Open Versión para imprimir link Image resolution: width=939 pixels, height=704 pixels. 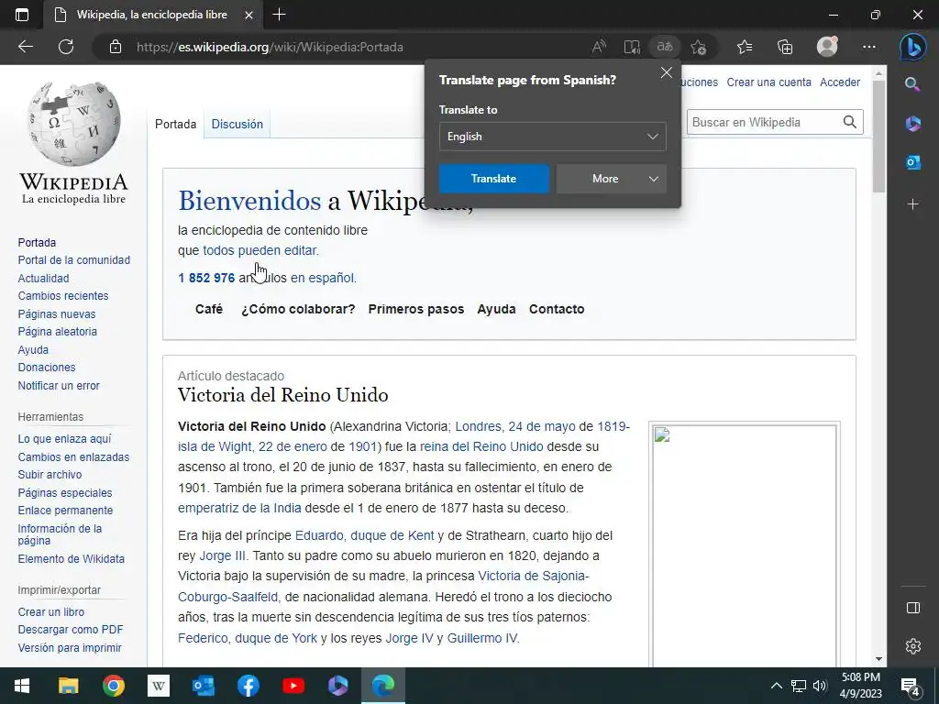pyautogui.click(x=70, y=647)
